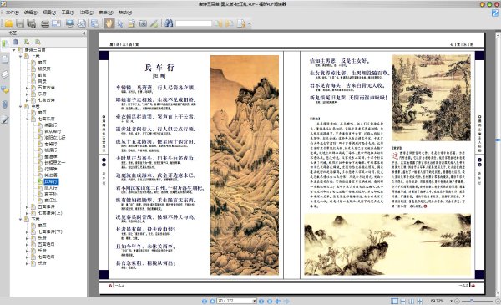Open the 文件(F) menu
The image size is (501, 305).
[x=13, y=13]
